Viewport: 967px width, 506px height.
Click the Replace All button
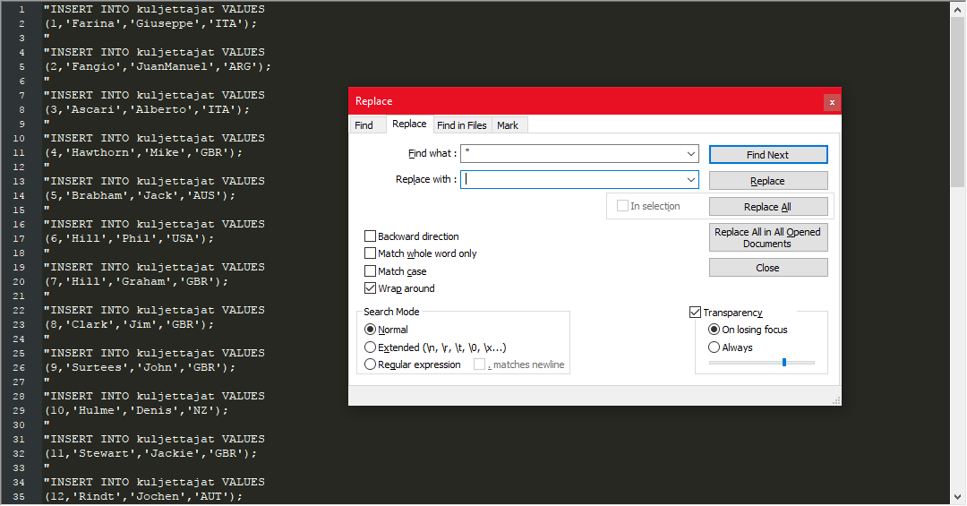[767, 207]
